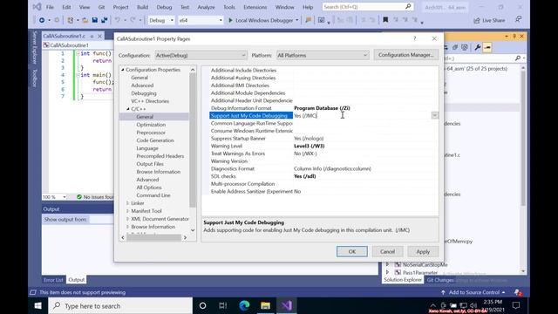Click the Cortana circle on the taskbar
Image resolution: width=558 pixels, height=314 pixels.
click(202, 305)
